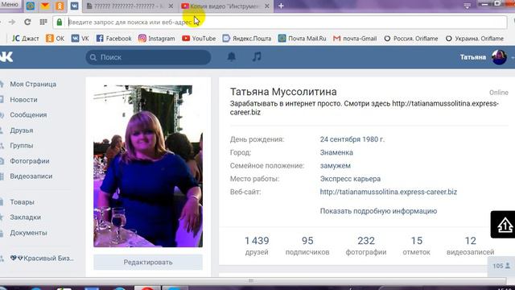Reload the current page
Screen dimensions: 515x290
[27, 22]
